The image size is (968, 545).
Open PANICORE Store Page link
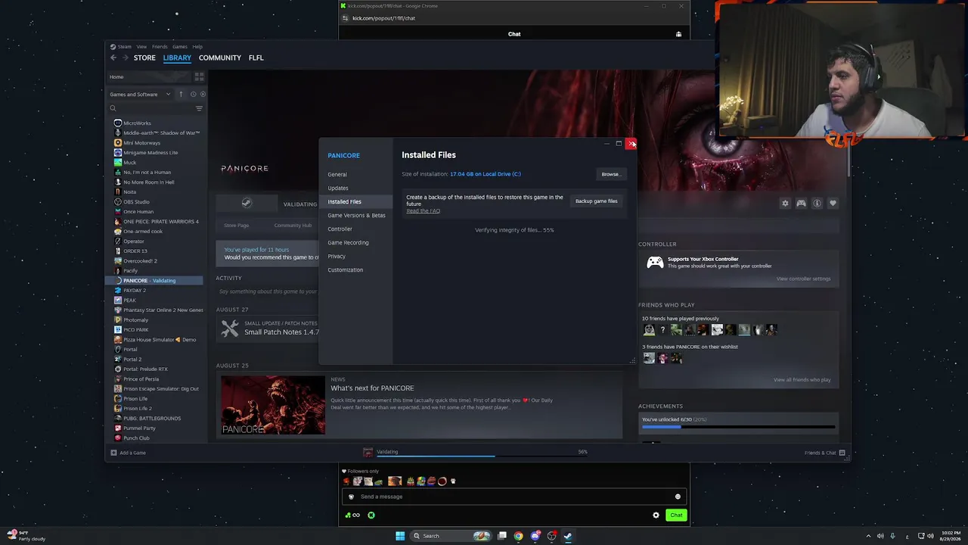pos(236,225)
